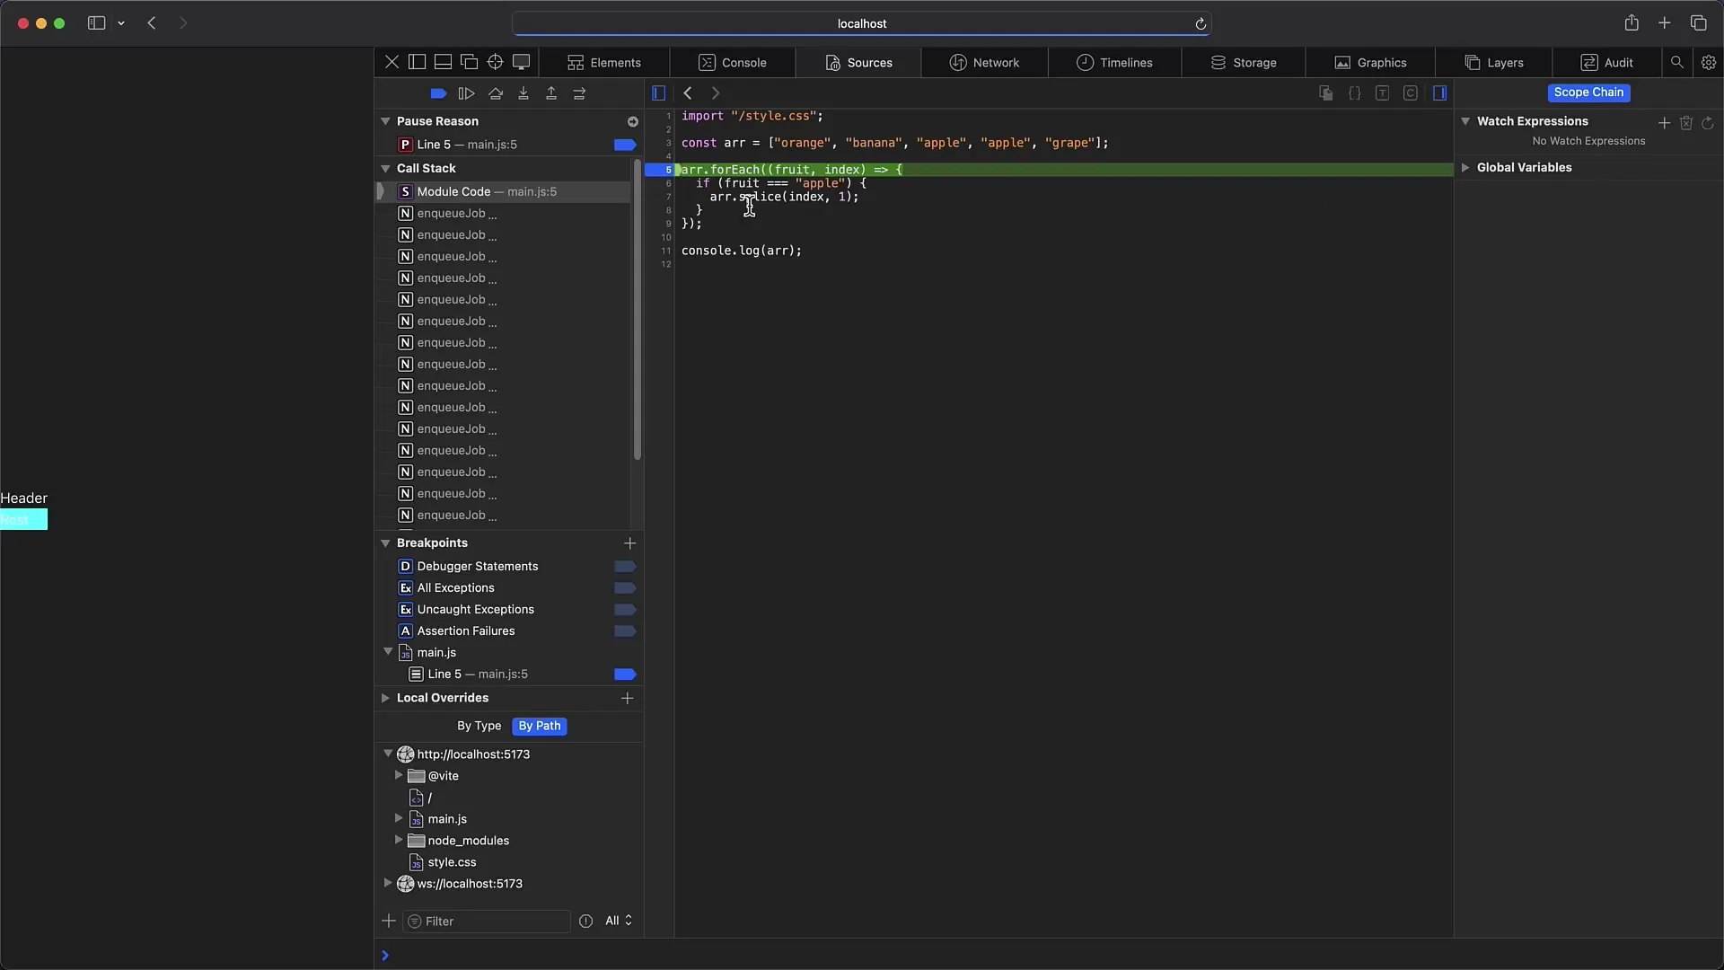Viewport: 1724px width, 970px height.
Task: Hide the left navigation sidebar
Action: (x=658, y=93)
